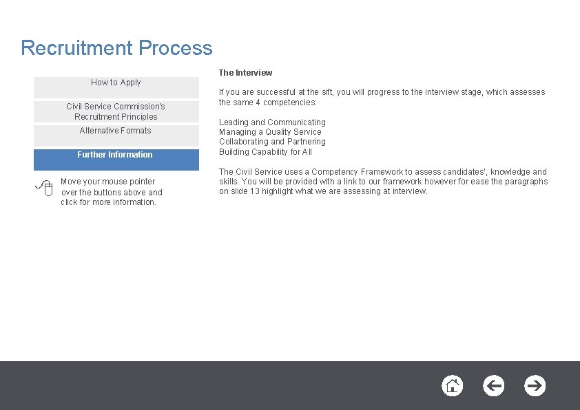Click The Interview heading

pos(245,73)
